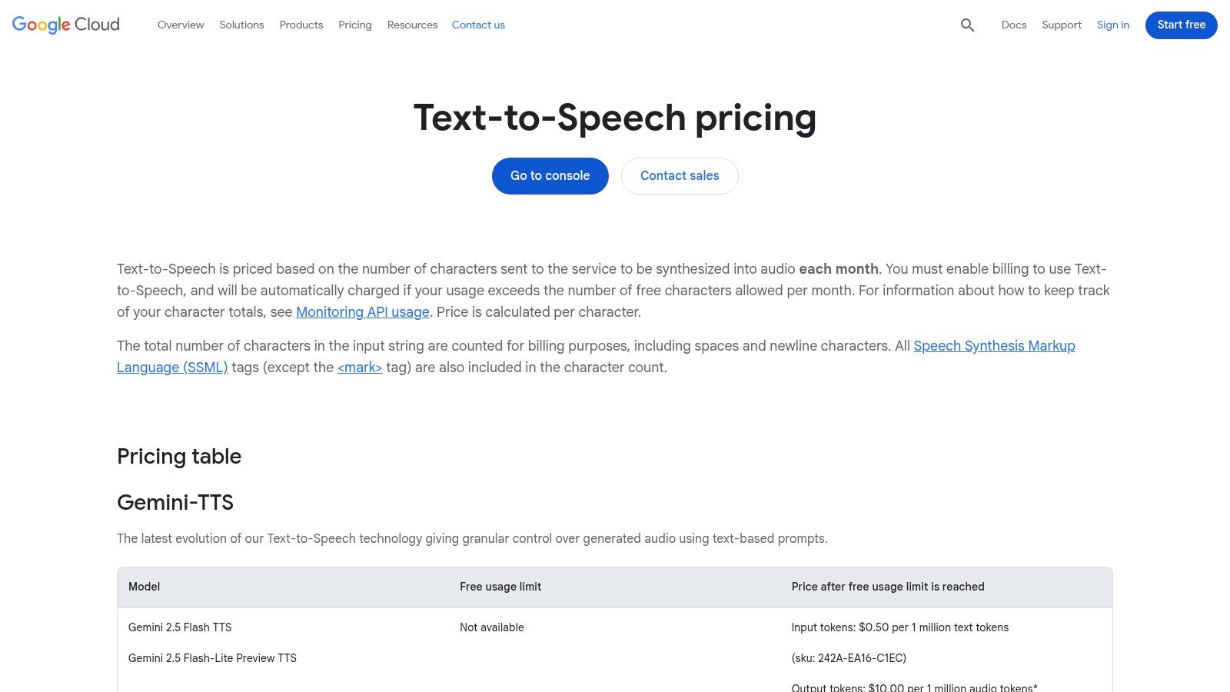Open the search icon
The width and height of the screenshot is (1230, 692).
pyautogui.click(x=967, y=25)
